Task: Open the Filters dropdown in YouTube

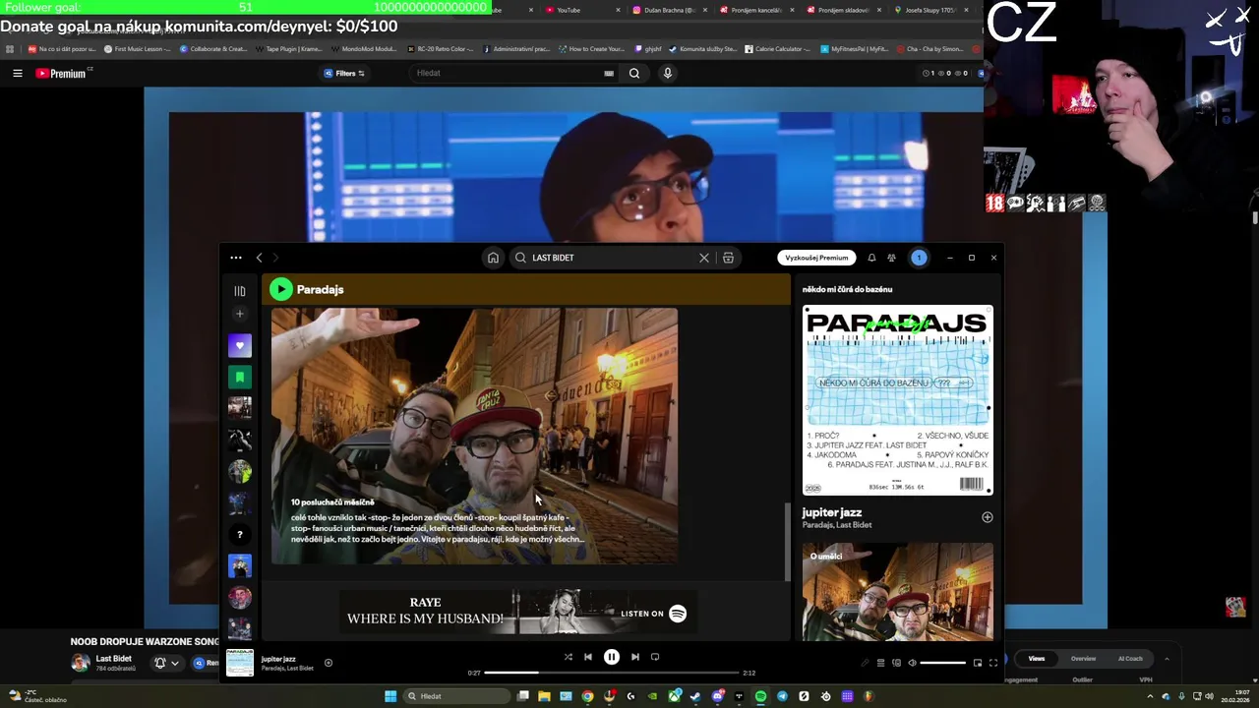Action: point(344,73)
